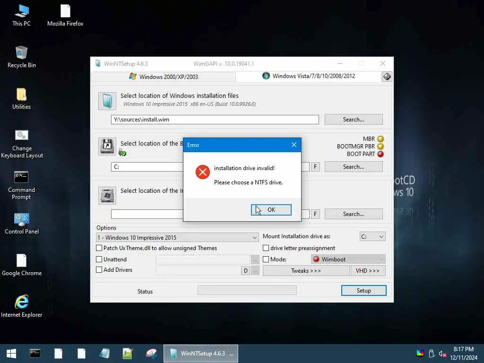This screenshot has width=484, height=363.
Task: Open Command Prompt from the taskbar
Action: tap(35, 354)
